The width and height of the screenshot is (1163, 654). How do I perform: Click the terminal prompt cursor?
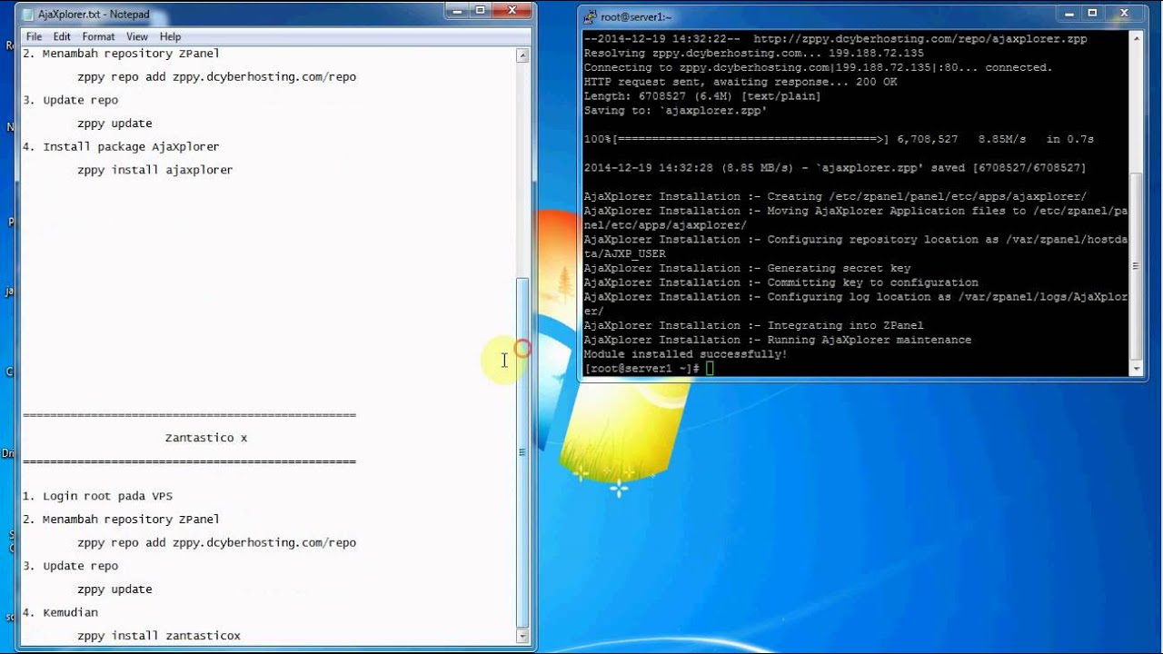(710, 368)
